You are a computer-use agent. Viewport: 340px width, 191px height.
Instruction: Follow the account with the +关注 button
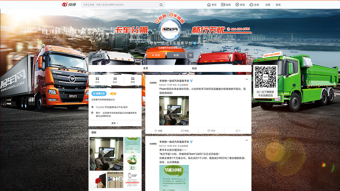(x=156, y=55)
